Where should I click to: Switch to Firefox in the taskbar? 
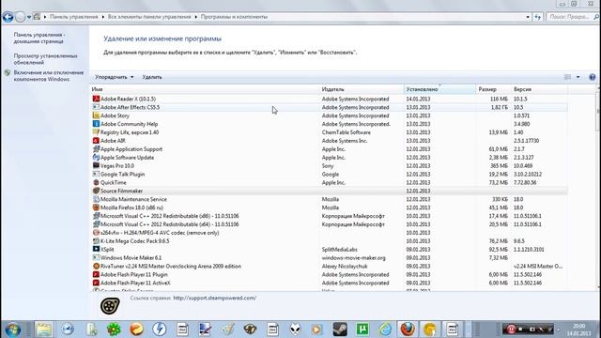click(408, 330)
